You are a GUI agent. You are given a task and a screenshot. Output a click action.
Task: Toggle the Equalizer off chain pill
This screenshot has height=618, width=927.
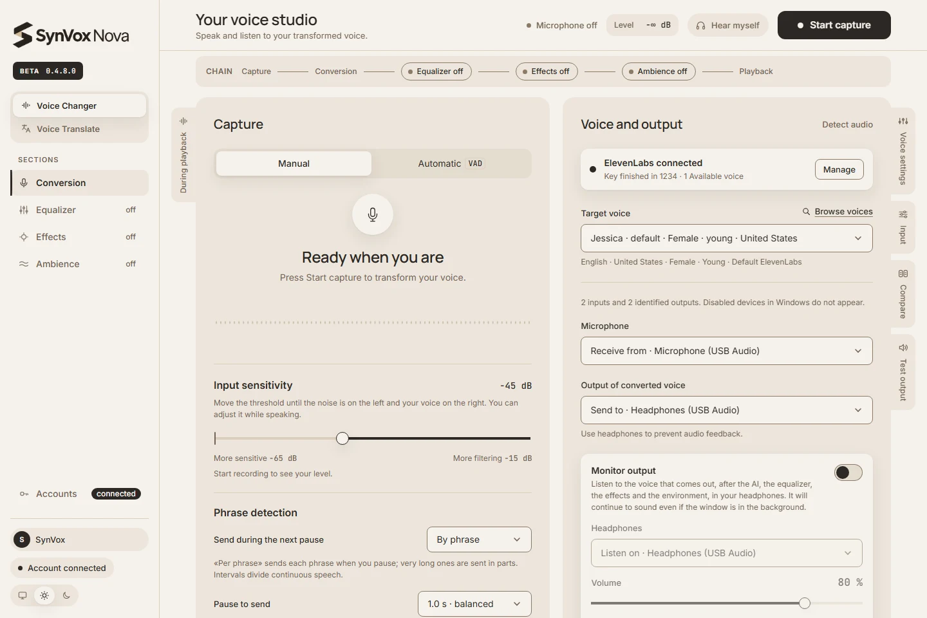[436, 71]
